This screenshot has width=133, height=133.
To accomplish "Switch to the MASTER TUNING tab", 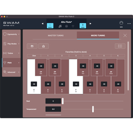I will (x=56, y=35).
